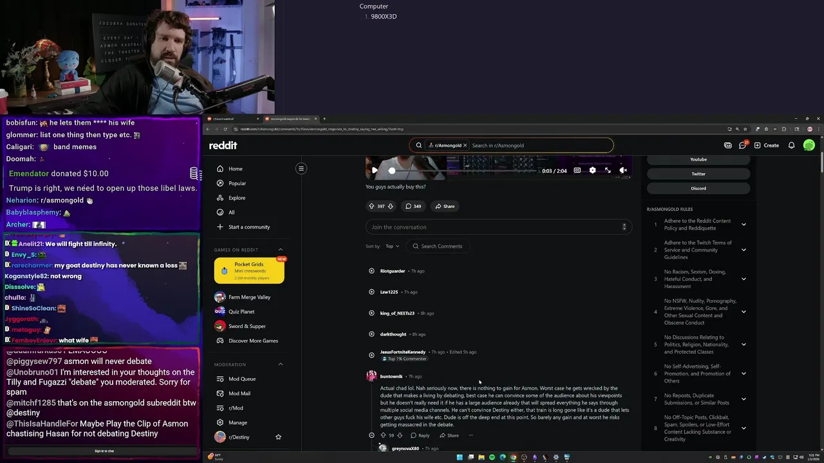Viewport: 824px width, 463px height.
Task: Open the reddit logo home link
Action: tap(223, 145)
